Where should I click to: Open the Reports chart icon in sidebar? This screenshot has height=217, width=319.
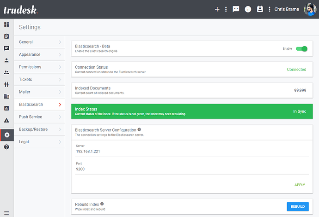pyautogui.click(x=6, y=108)
